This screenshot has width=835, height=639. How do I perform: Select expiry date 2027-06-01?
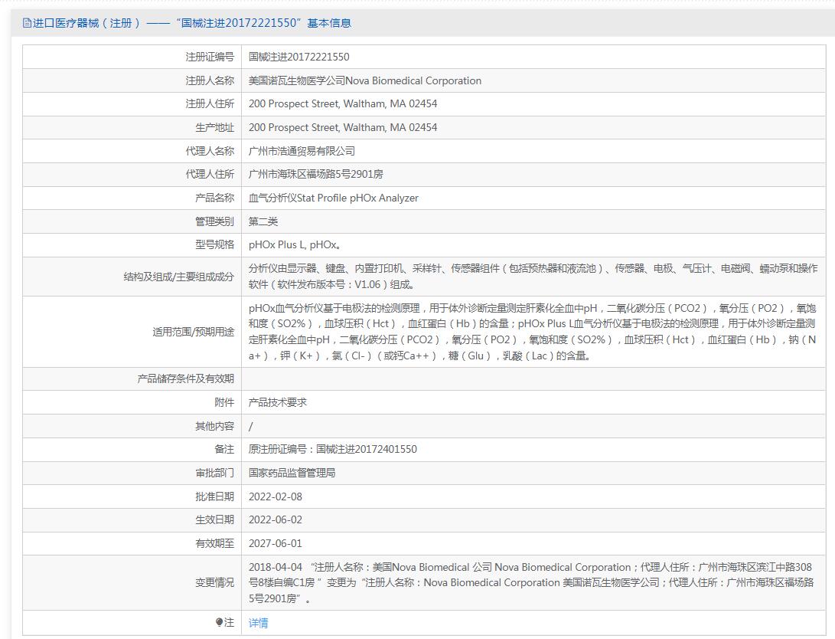pyautogui.click(x=276, y=543)
